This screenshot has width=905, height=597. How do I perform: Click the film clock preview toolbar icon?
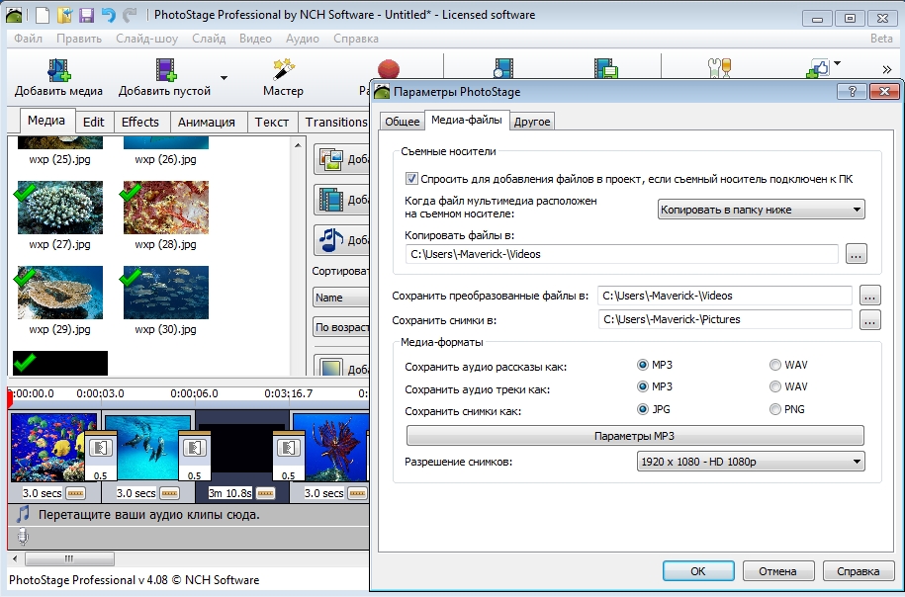click(x=502, y=68)
